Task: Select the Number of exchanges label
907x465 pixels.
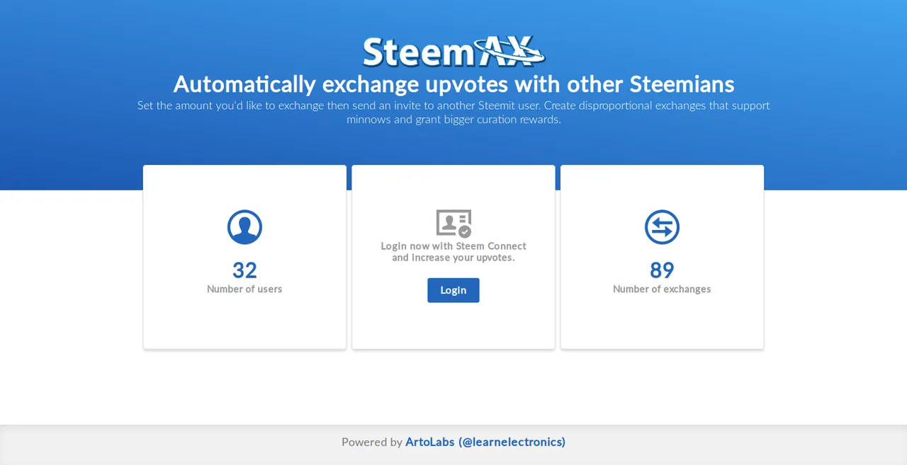Action: coord(662,289)
